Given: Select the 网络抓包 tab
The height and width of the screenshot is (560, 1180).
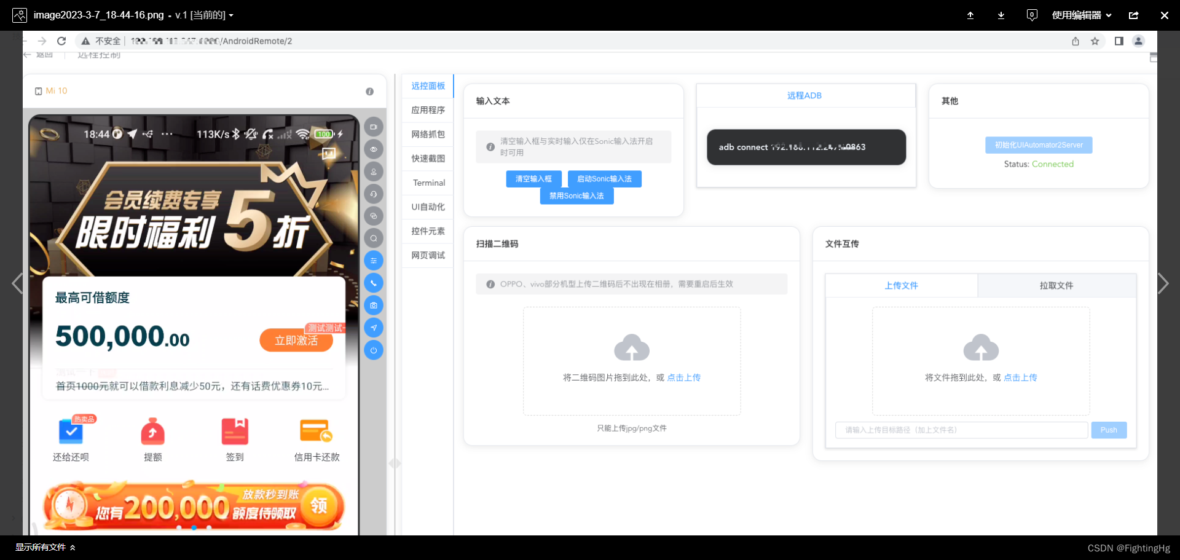Looking at the screenshot, I should pos(428,134).
